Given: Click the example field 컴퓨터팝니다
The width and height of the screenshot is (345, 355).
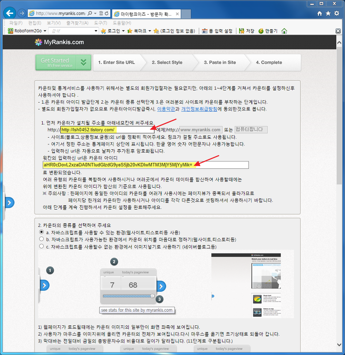Looking at the screenshot, I should click(x=251, y=129).
